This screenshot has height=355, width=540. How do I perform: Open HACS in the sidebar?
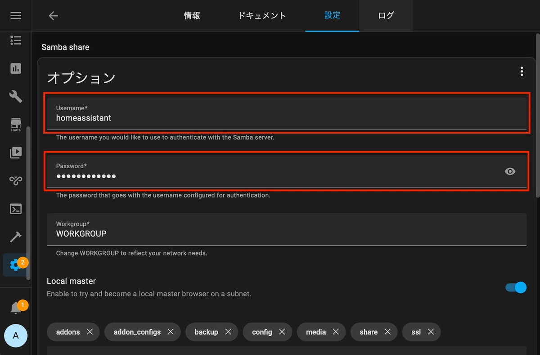[16, 125]
